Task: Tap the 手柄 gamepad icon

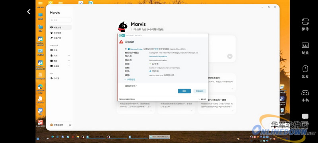Action: click(305, 96)
